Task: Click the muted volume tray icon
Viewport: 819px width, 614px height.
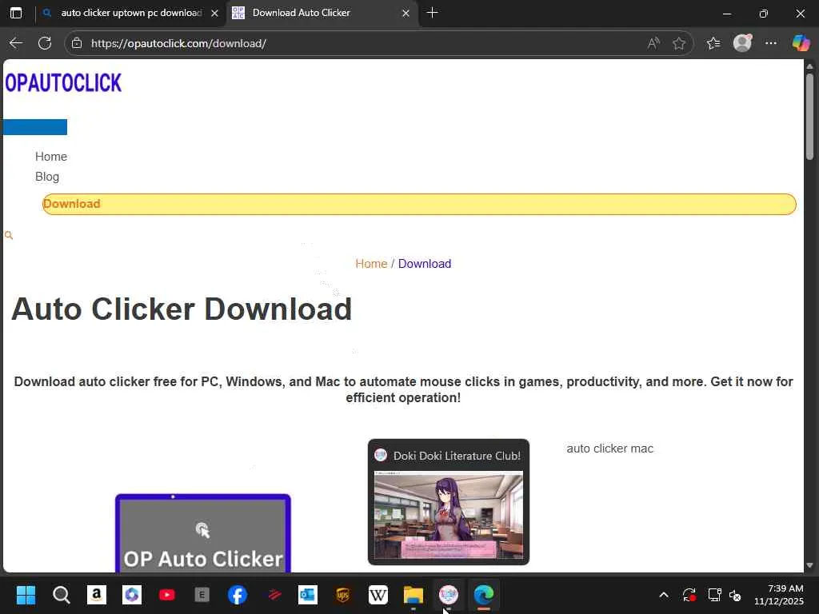Action: 736,595
